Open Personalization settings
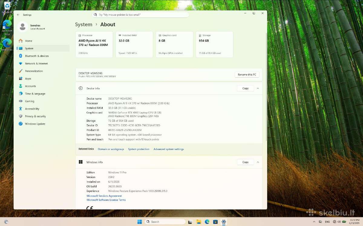The image size is (363, 226). point(43,71)
